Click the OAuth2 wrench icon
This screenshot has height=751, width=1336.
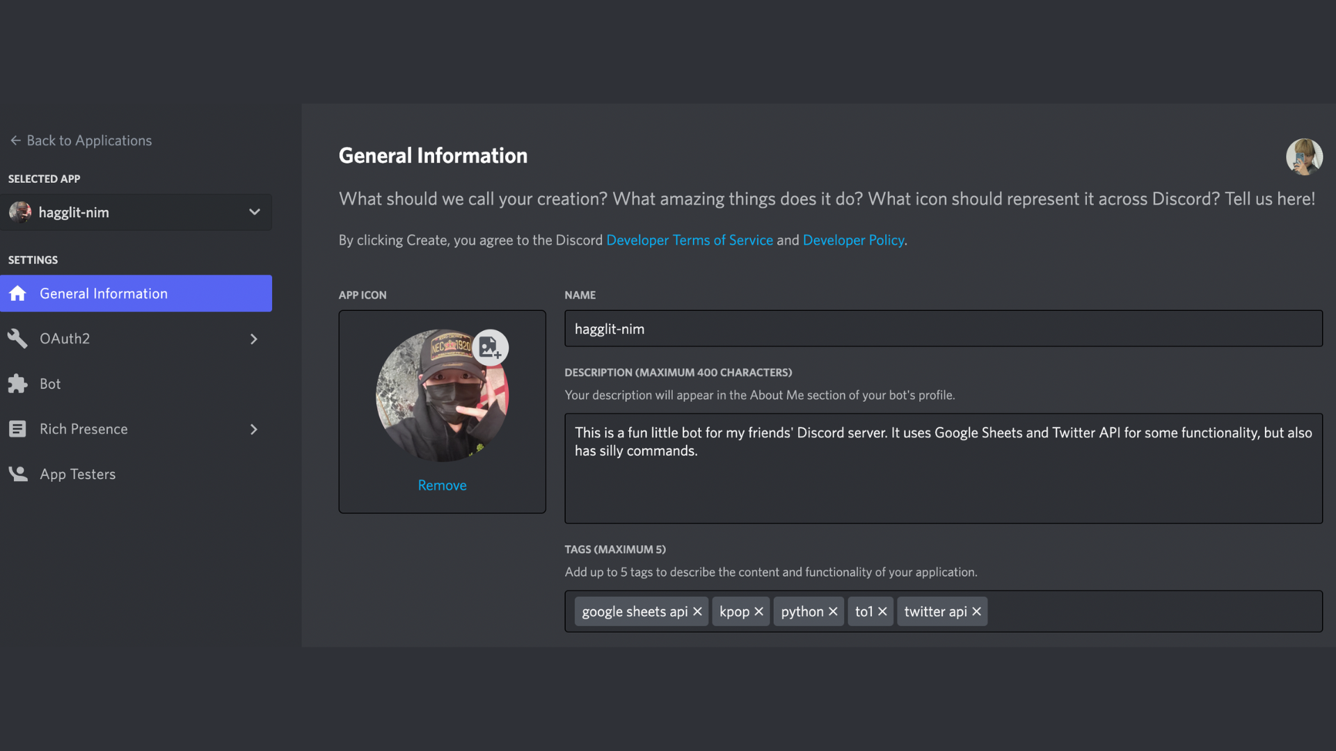point(17,339)
